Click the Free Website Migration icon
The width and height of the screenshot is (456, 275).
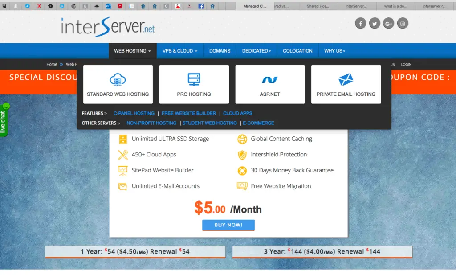[242, 186]
